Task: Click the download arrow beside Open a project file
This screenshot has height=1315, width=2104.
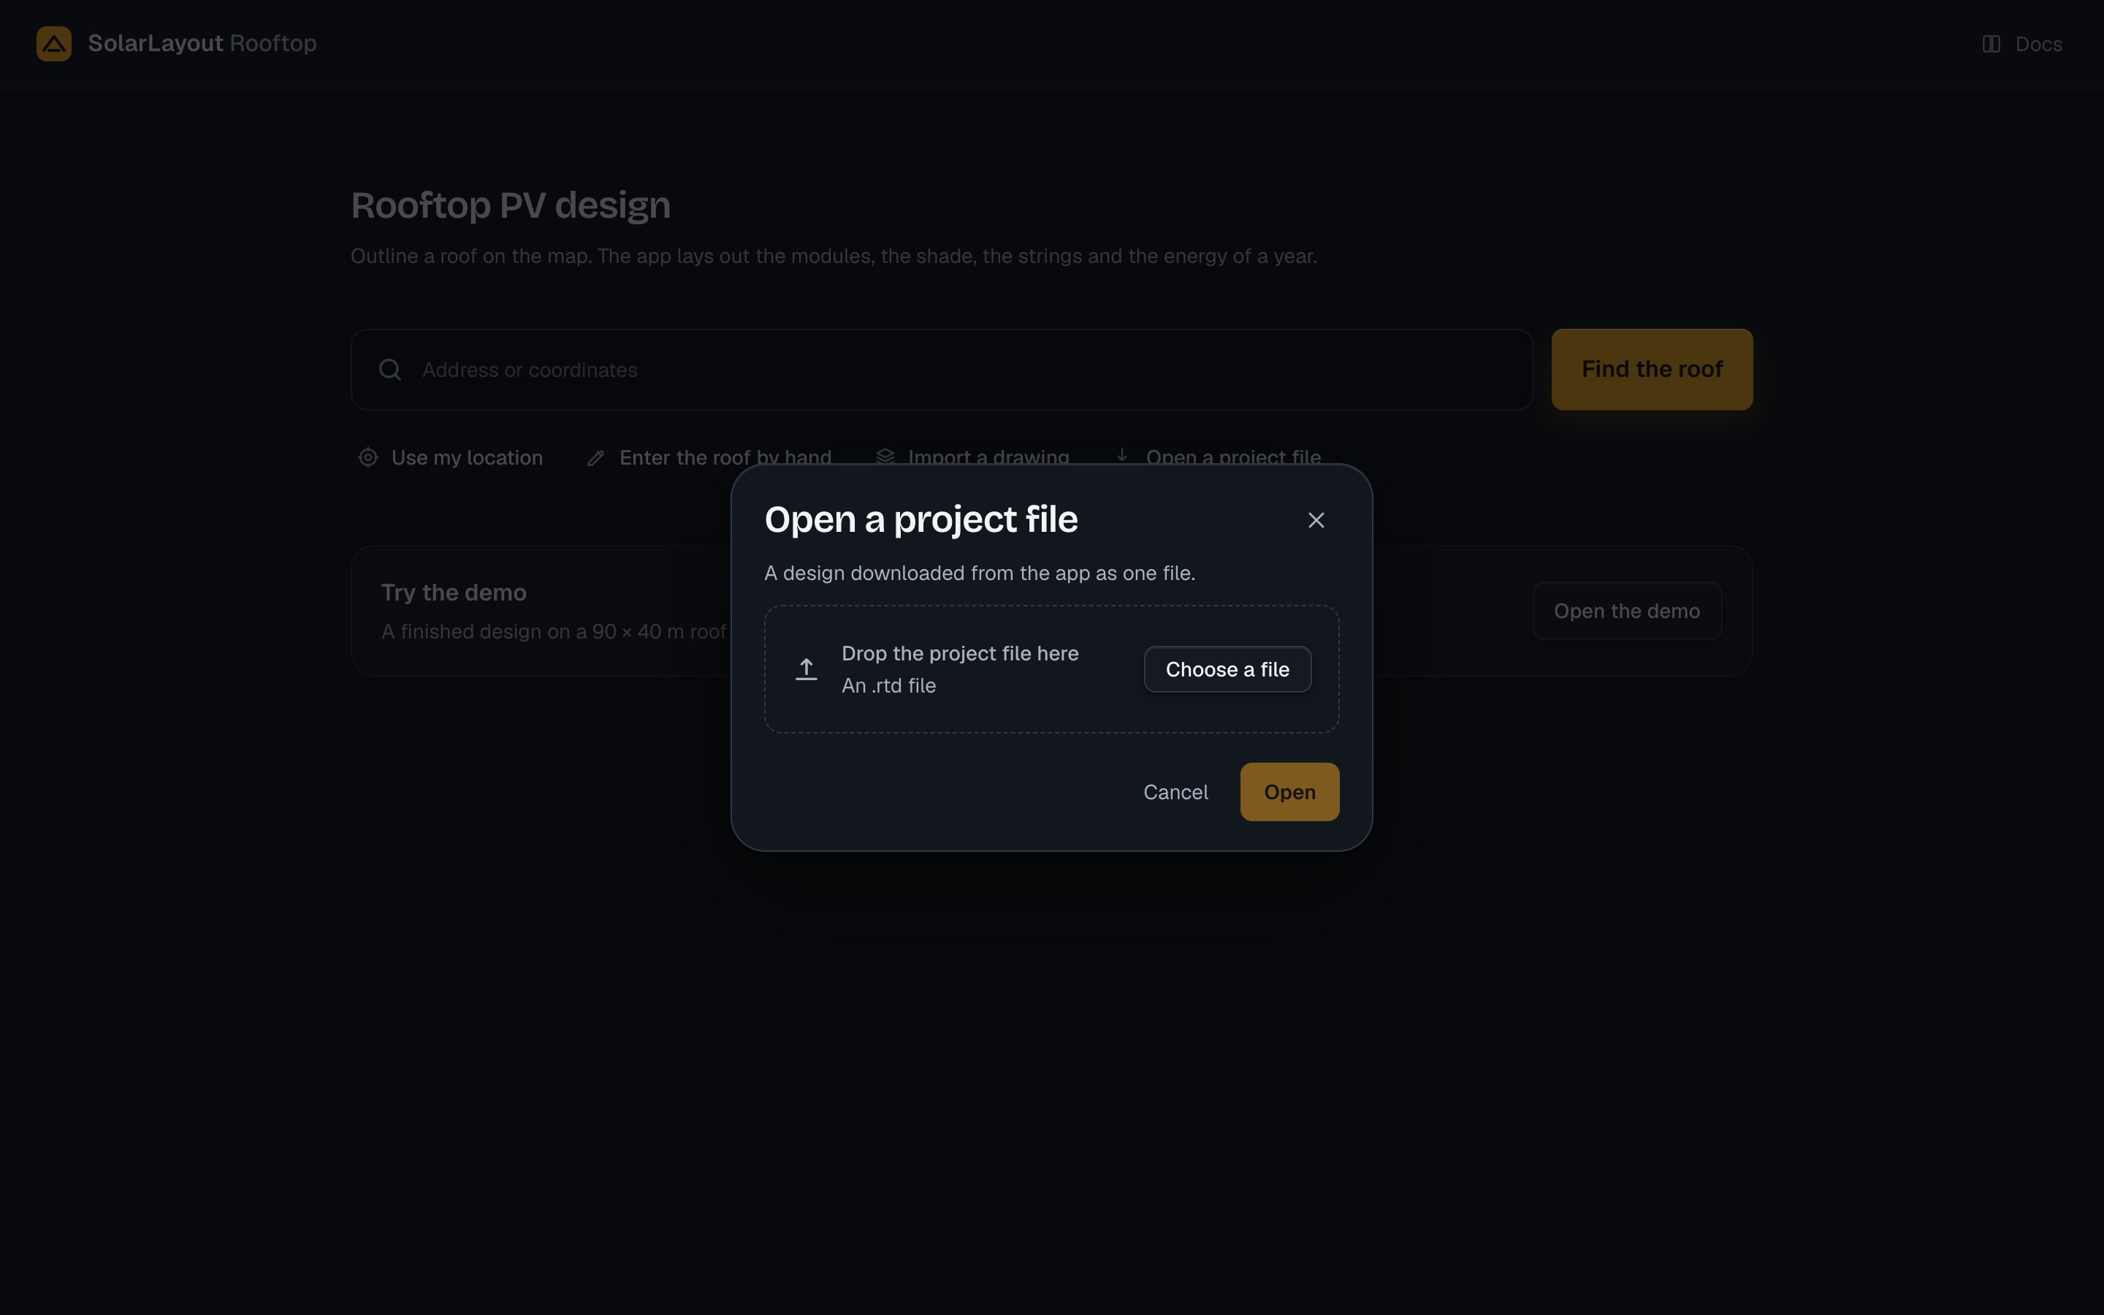Action: (1122, 456)
